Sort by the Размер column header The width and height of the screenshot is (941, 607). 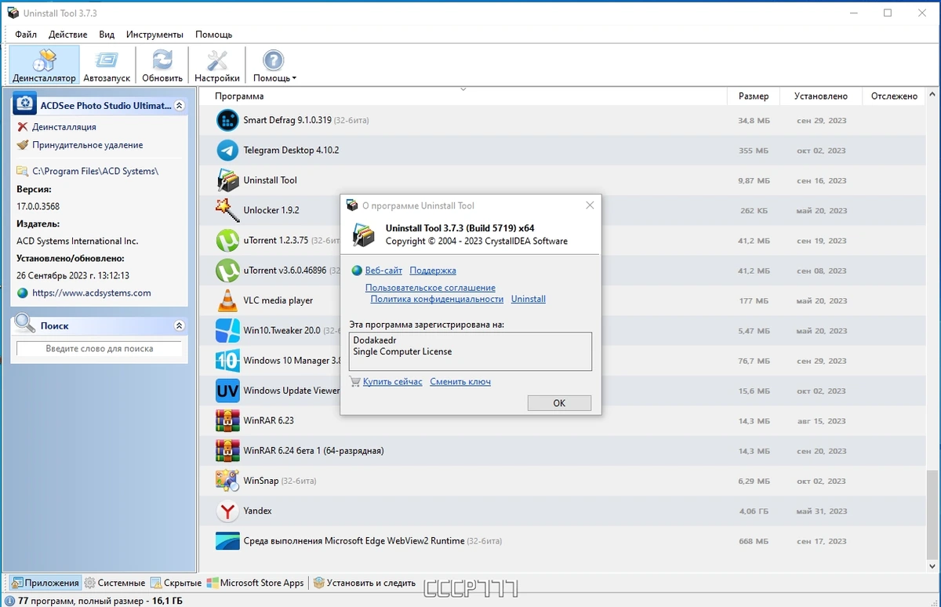point(754,96)
